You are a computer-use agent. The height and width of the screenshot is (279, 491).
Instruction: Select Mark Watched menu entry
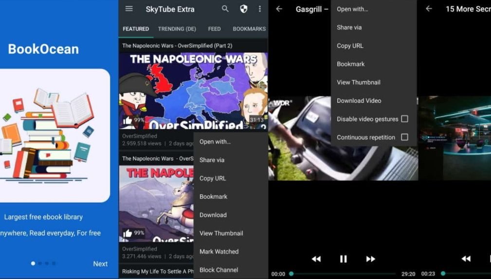(x=218, y=252)
